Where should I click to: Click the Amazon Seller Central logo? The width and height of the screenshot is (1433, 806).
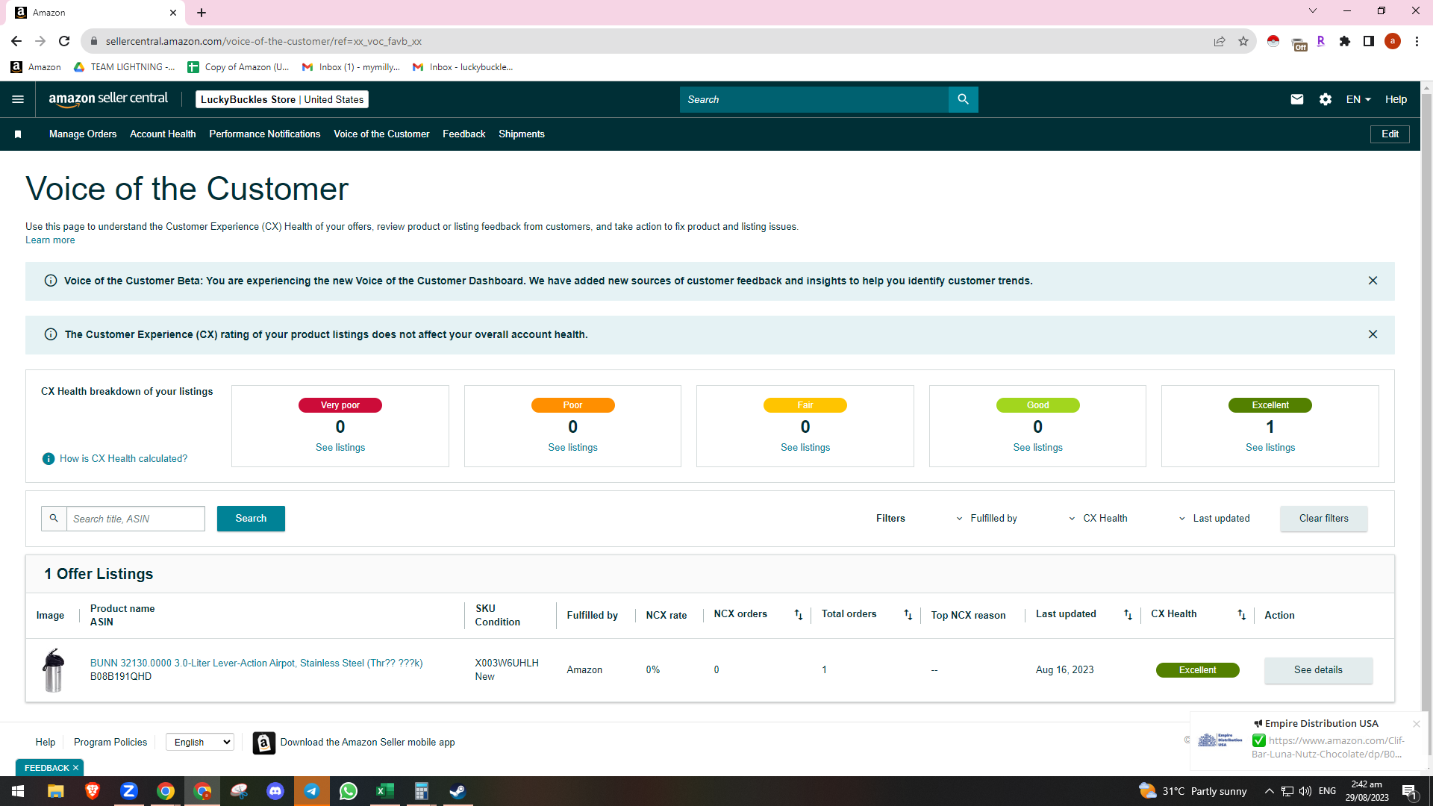click(108, 99)
